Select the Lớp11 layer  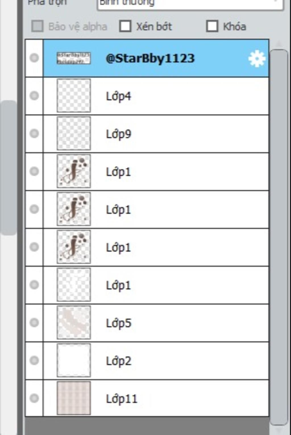[x=156, y=398]
